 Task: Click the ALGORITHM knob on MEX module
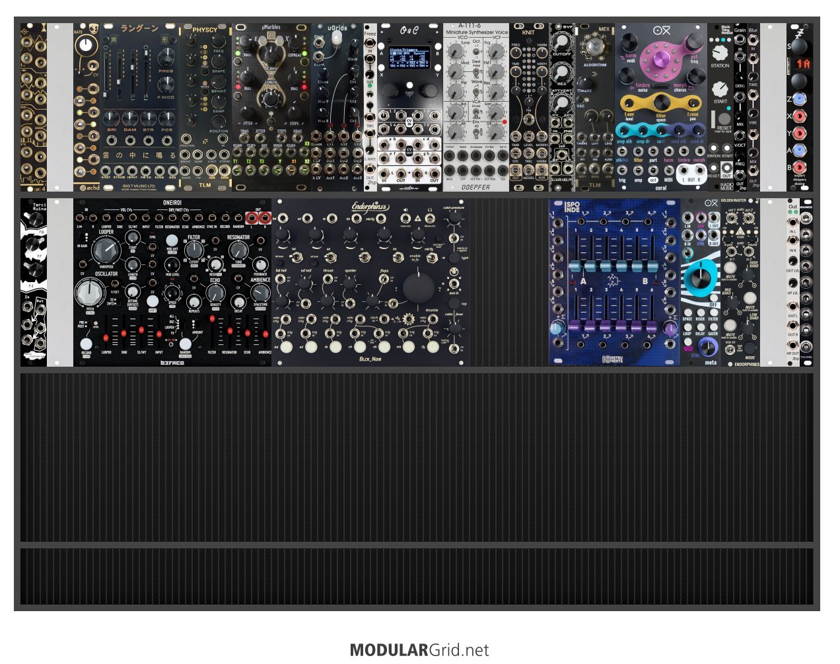[594, 47]
